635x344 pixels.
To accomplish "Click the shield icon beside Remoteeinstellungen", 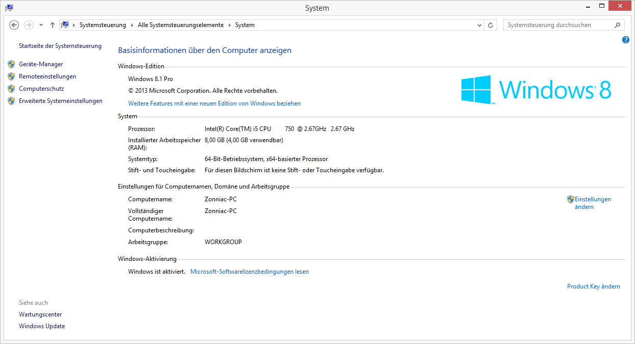I will coord(11,76).
